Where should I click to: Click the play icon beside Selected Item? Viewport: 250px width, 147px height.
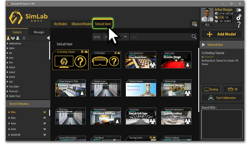(203, 45)
